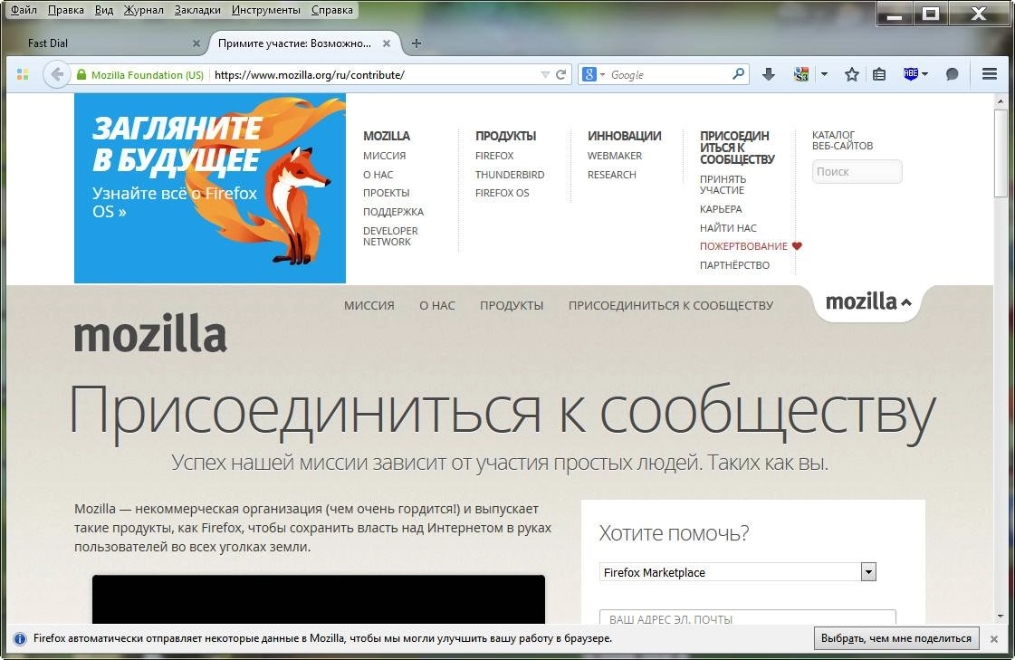1015x660 pixels.
Task: Click the back navigation arrow
Action: pos(57,74)
